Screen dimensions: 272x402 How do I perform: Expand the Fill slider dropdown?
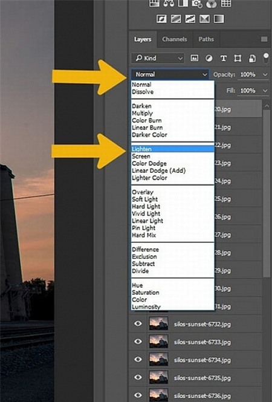[265, 91]
